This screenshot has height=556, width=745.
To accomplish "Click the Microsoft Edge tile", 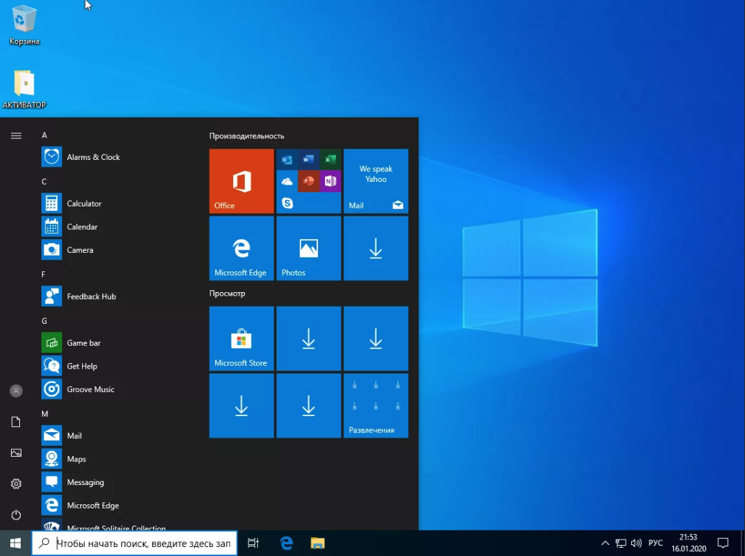I will (241, 248).
